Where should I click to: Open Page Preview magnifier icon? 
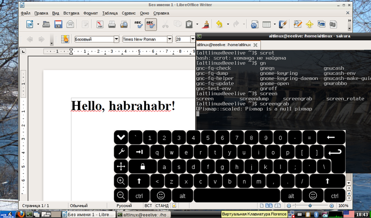coord(123,24)
